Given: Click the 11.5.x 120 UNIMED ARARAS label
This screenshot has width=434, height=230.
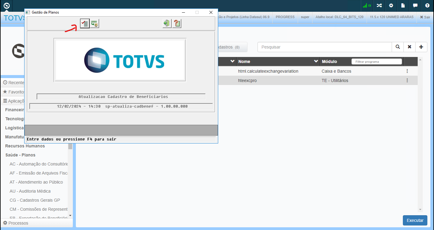Looking at the screenshot, I should pos(392,17).
